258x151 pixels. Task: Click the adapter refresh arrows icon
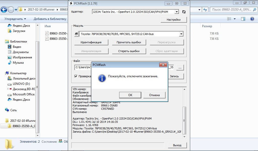tap(184, 12)
